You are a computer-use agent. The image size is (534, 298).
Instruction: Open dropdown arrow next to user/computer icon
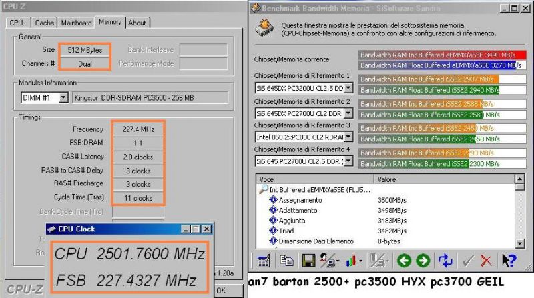click(x=338, y=261)
